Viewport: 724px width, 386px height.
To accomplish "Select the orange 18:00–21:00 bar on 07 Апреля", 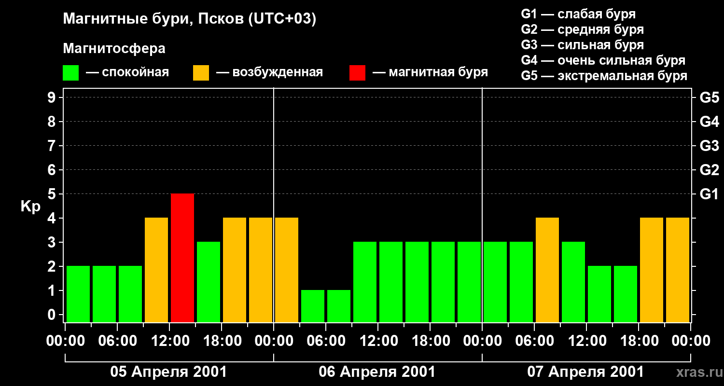I will click(652, 270).
